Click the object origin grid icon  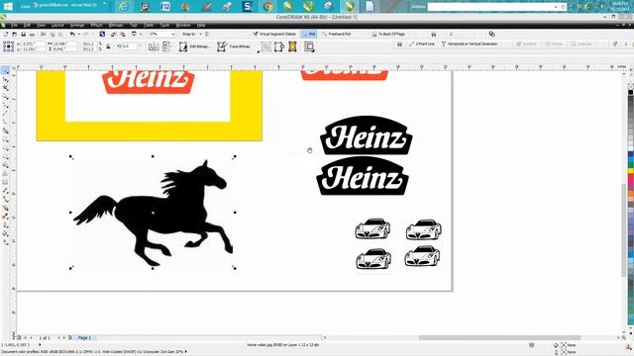point(9,46)
